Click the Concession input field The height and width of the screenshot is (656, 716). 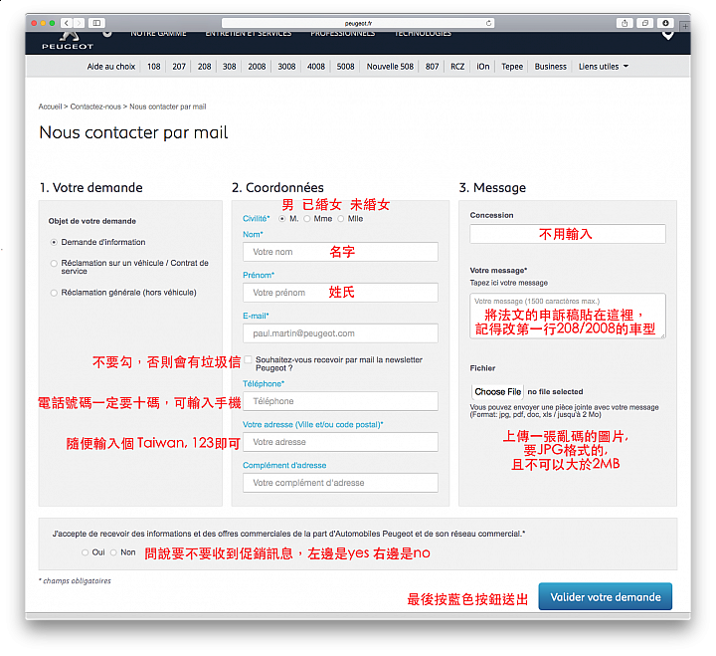568,234
